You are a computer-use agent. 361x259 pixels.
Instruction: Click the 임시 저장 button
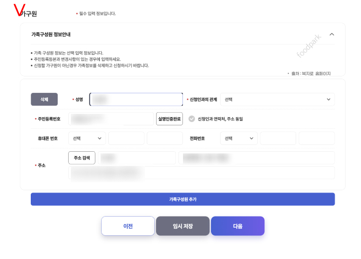183,226
